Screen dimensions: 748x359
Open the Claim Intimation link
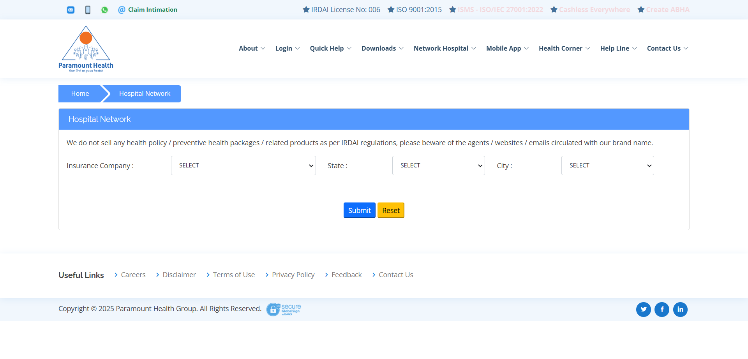coord(148,10)
